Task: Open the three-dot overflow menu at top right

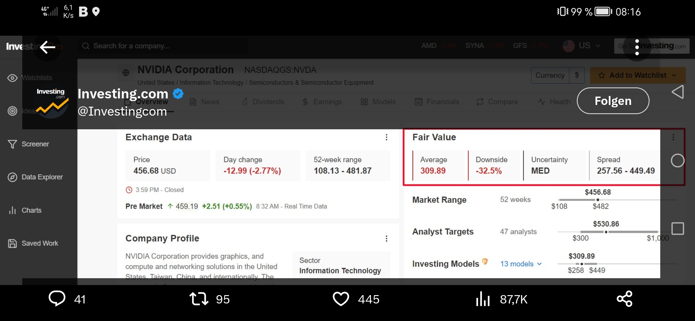Action: coord(637,47)
